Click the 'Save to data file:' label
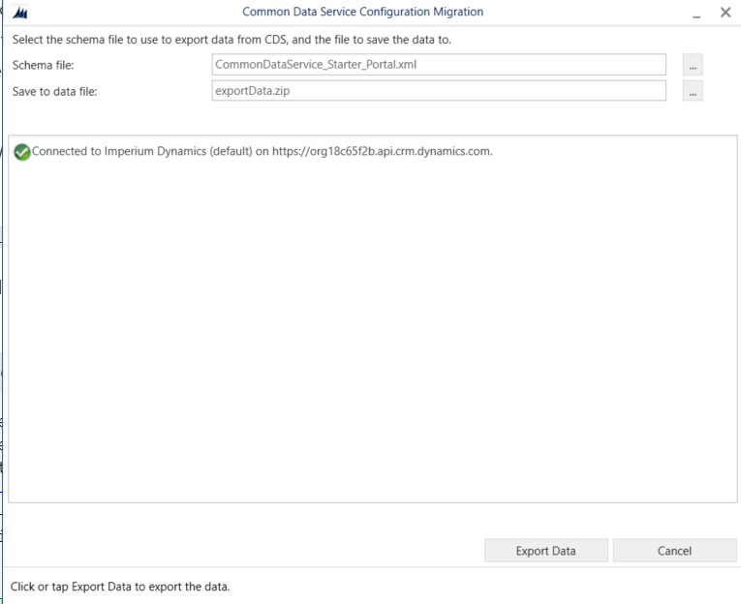 [54, 92]
